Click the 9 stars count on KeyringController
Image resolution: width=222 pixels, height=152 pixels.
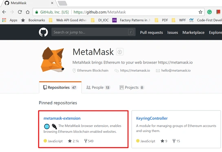[x=164, y=141]
